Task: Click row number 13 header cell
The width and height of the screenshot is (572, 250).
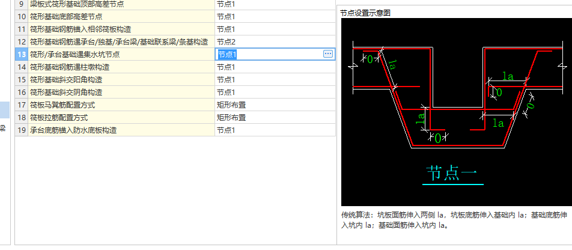Action: (x=22, y=54)
